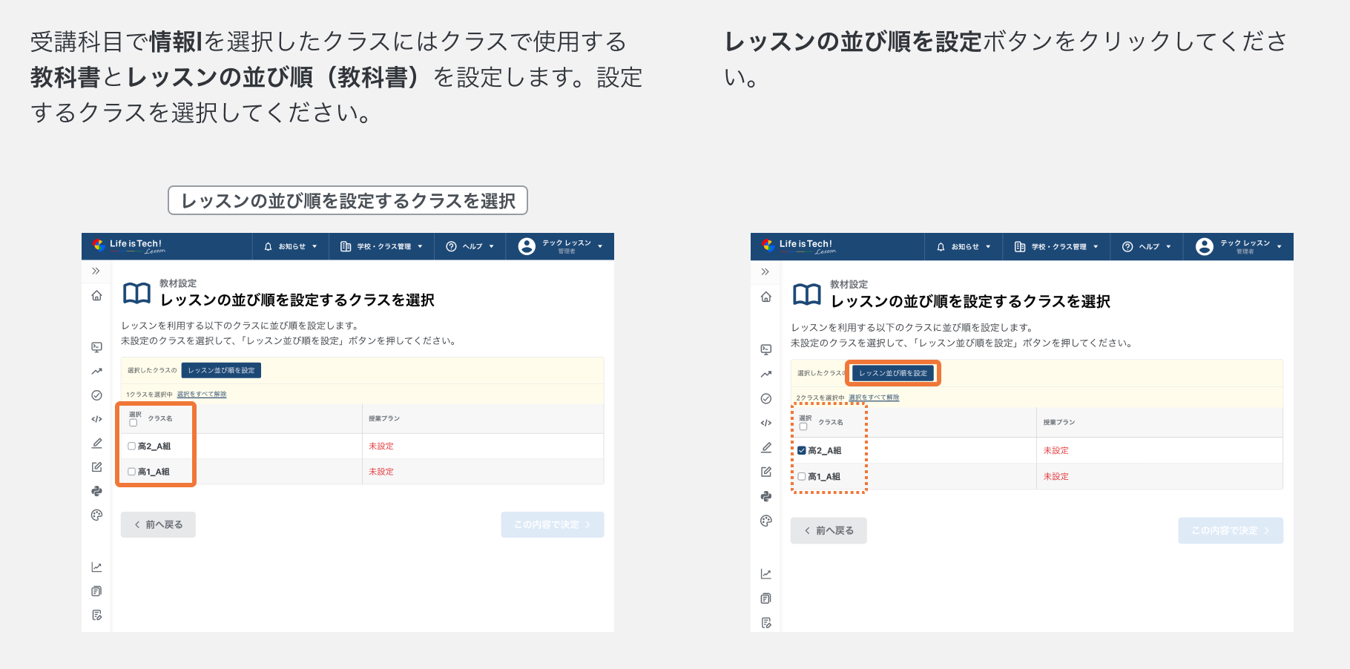
Task: Click trend arrow icon in left screenshot sidebar
Action: (x=96, y=372)
